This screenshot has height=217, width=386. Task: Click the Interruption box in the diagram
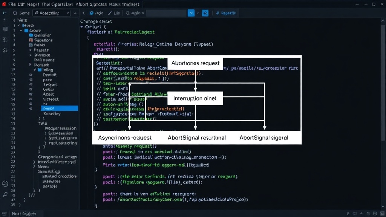pos(195,98)
